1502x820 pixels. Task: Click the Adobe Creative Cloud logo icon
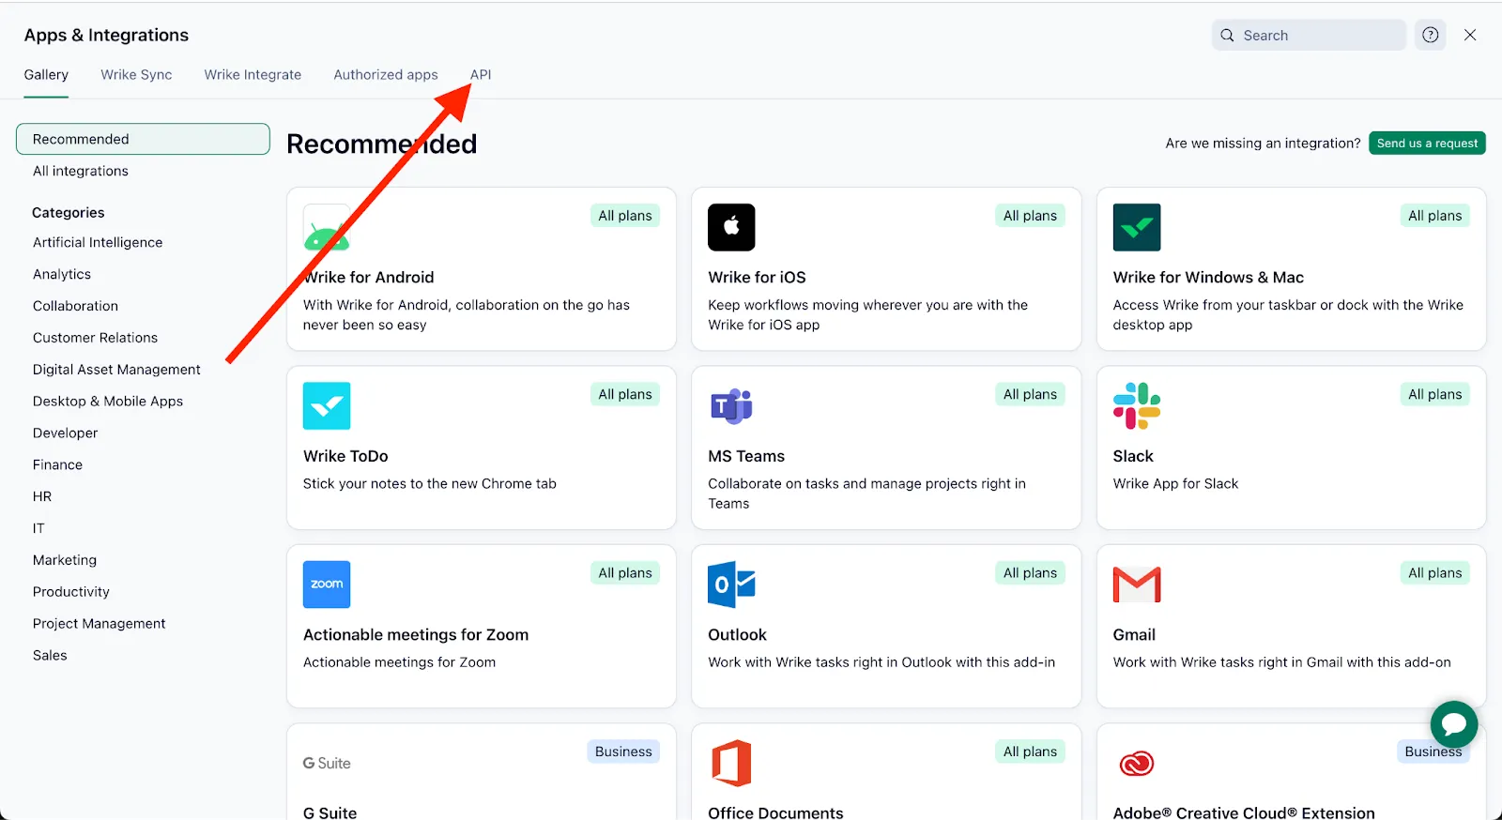(1137, 764)
